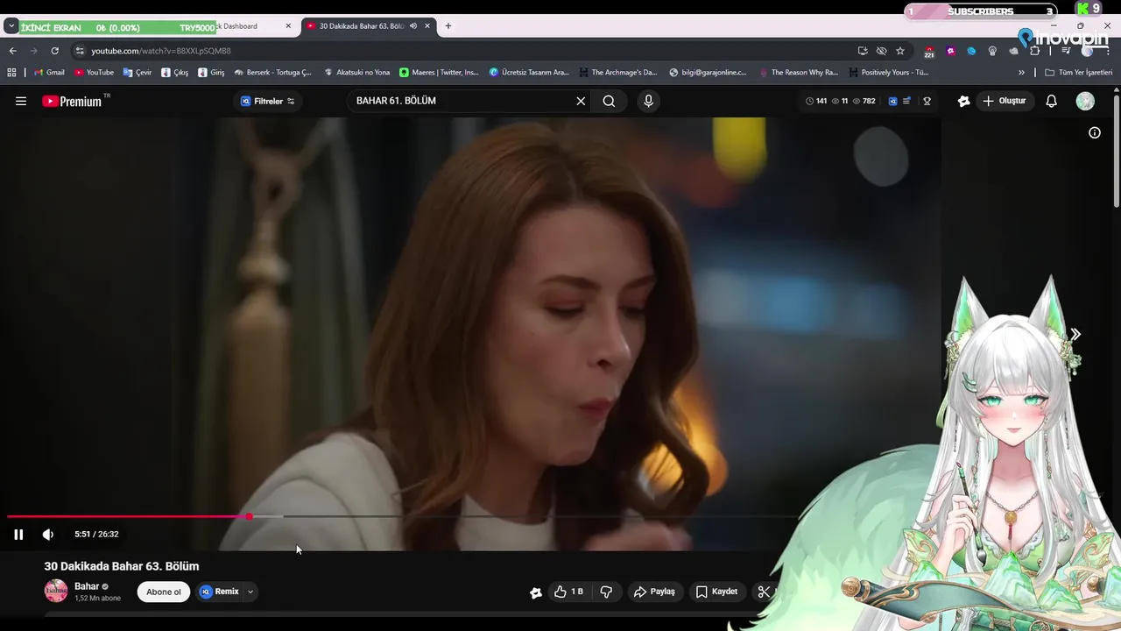Mute the tab via speaker icon
This screenshot has height=631, width=1121.
tap(413, 26)
